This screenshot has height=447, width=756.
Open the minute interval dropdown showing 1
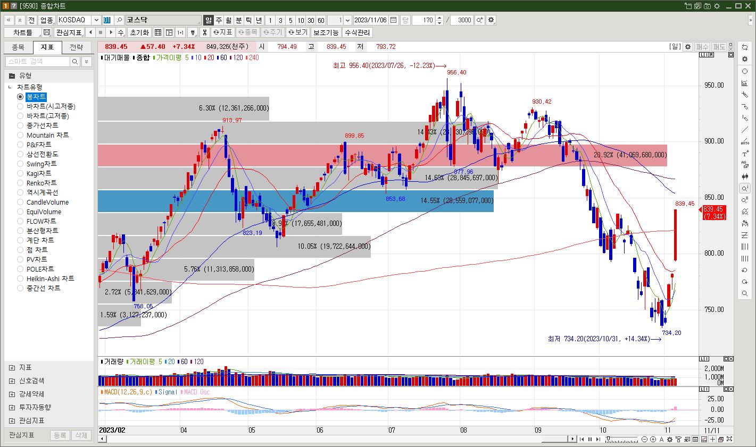pyautogui.click(x=347, y=20)
